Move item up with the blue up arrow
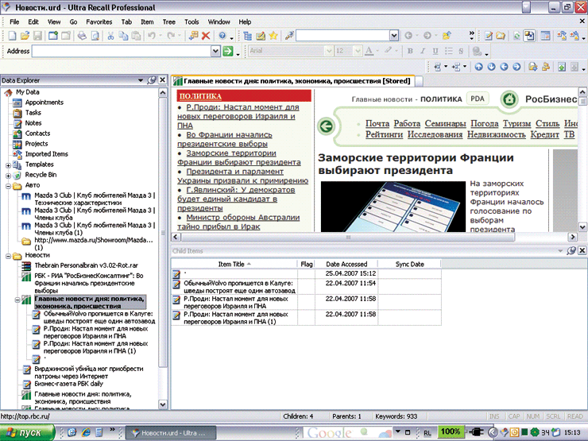This screenshot has height=441, width=588. pyautogui.click(x=478, y=67)
